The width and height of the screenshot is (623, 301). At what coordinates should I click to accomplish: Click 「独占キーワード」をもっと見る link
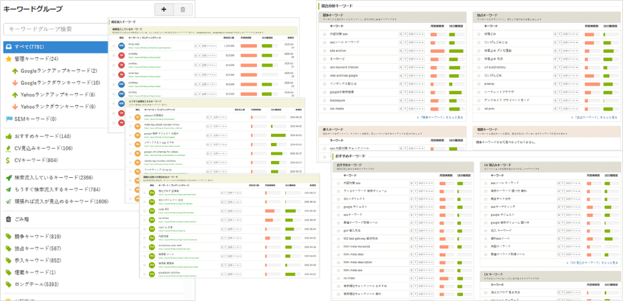[x=595, y=116]
